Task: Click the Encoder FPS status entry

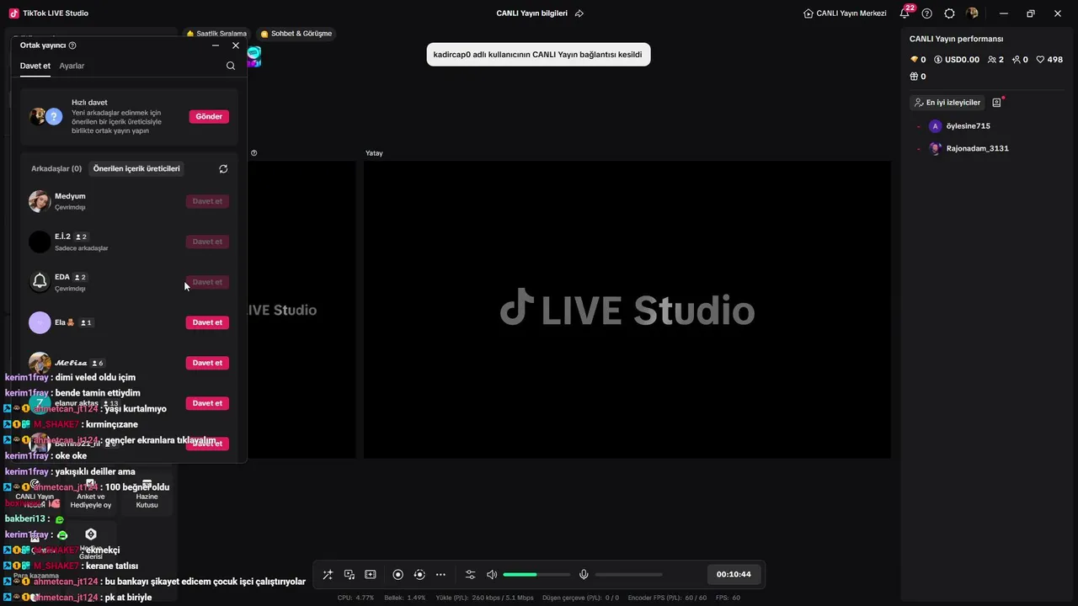Action: 668,598
